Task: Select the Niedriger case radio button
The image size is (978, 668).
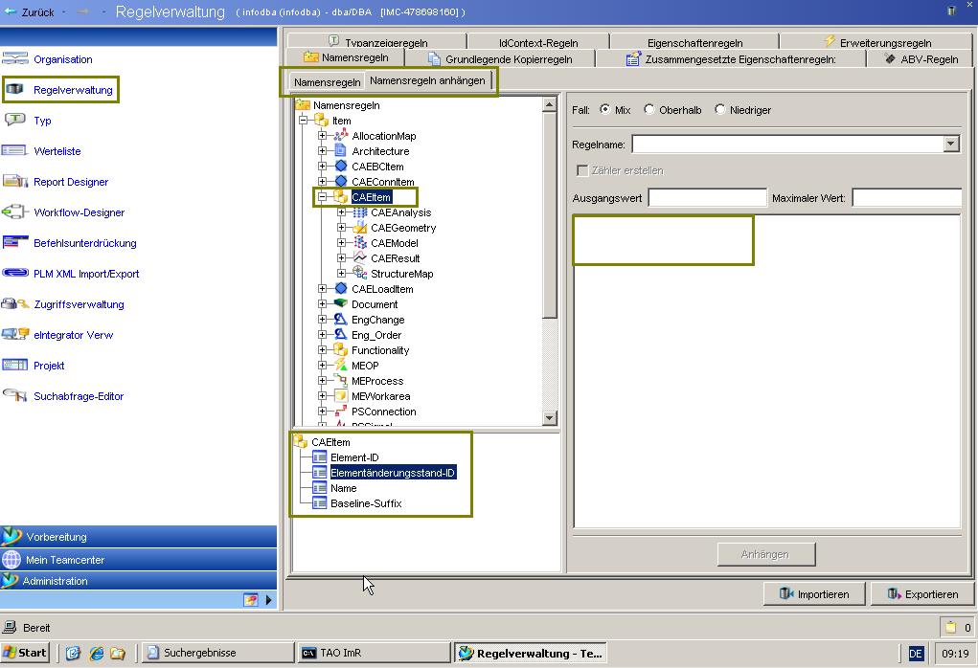Action: (x=719, y=109)
